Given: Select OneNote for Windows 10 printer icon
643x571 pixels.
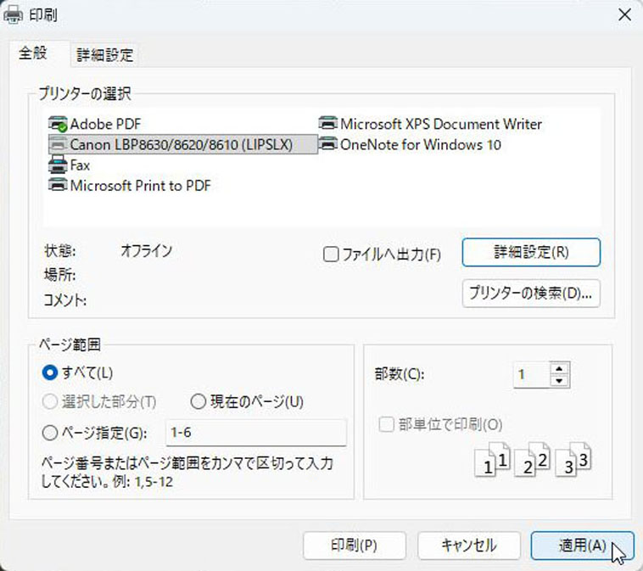Looking at the screenshot, I should coord(329,145).
